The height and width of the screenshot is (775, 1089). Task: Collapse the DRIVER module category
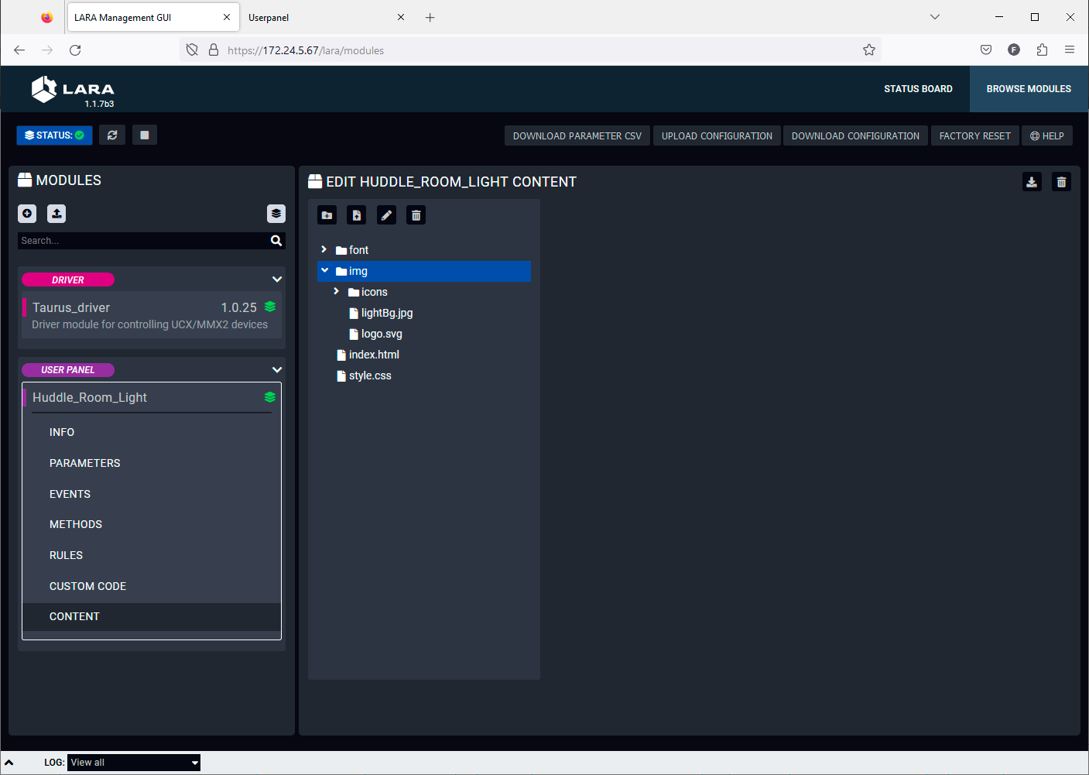pos(277,279)
